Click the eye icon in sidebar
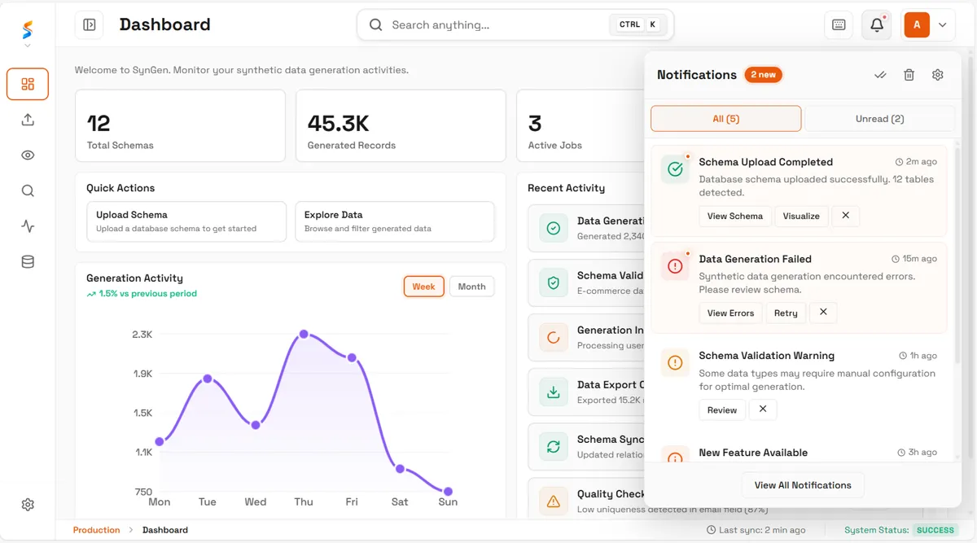Viewport: 977px width, 543px height. [28, 155]
